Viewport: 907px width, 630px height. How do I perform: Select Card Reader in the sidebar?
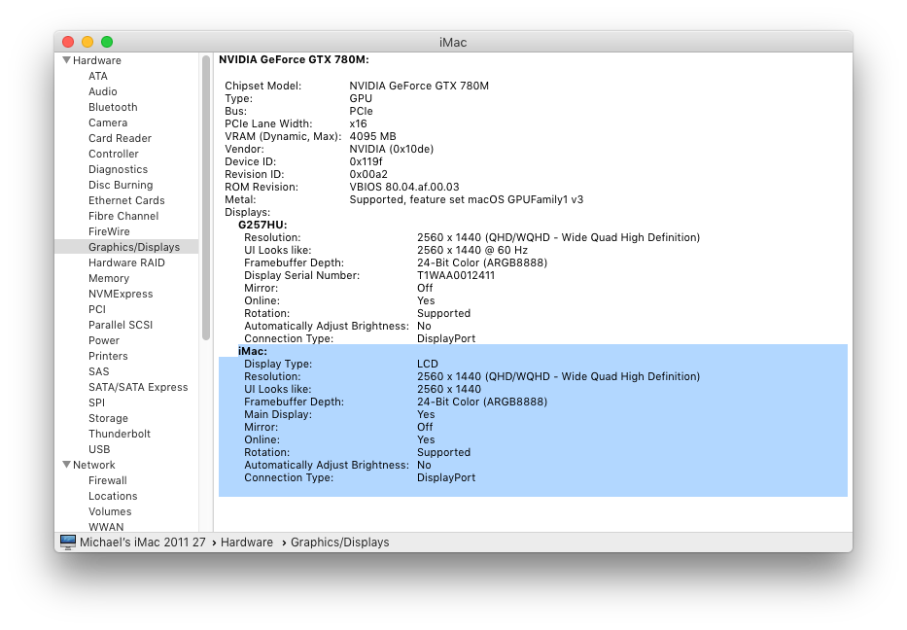(120, 138)
